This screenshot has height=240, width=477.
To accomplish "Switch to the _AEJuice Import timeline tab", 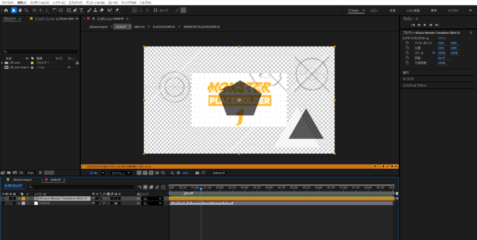I will click(22, 180).
